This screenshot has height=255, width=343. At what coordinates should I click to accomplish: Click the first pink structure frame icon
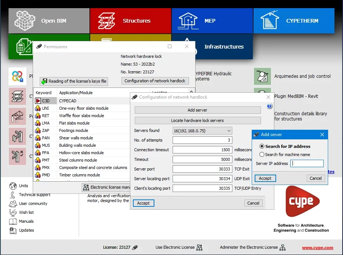point(17,96)
